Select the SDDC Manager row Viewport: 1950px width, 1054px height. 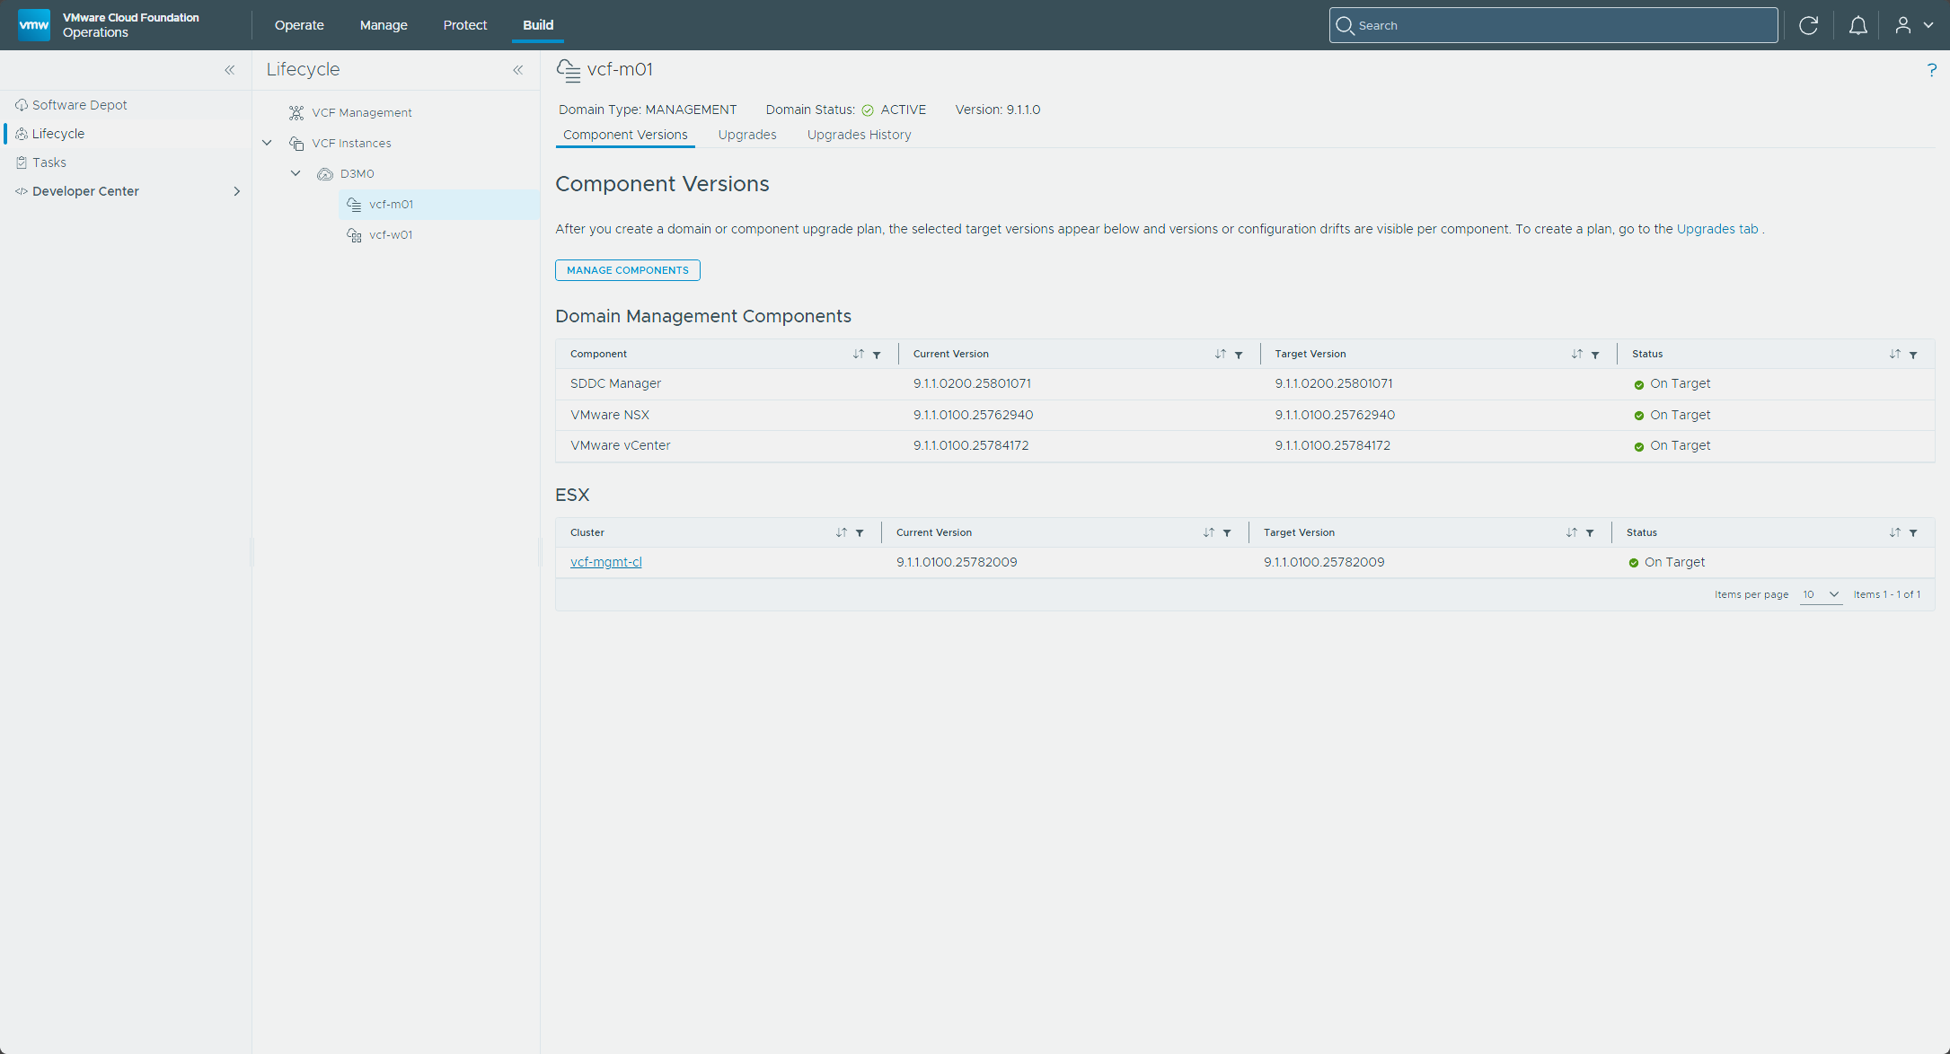click(1245, 383)
